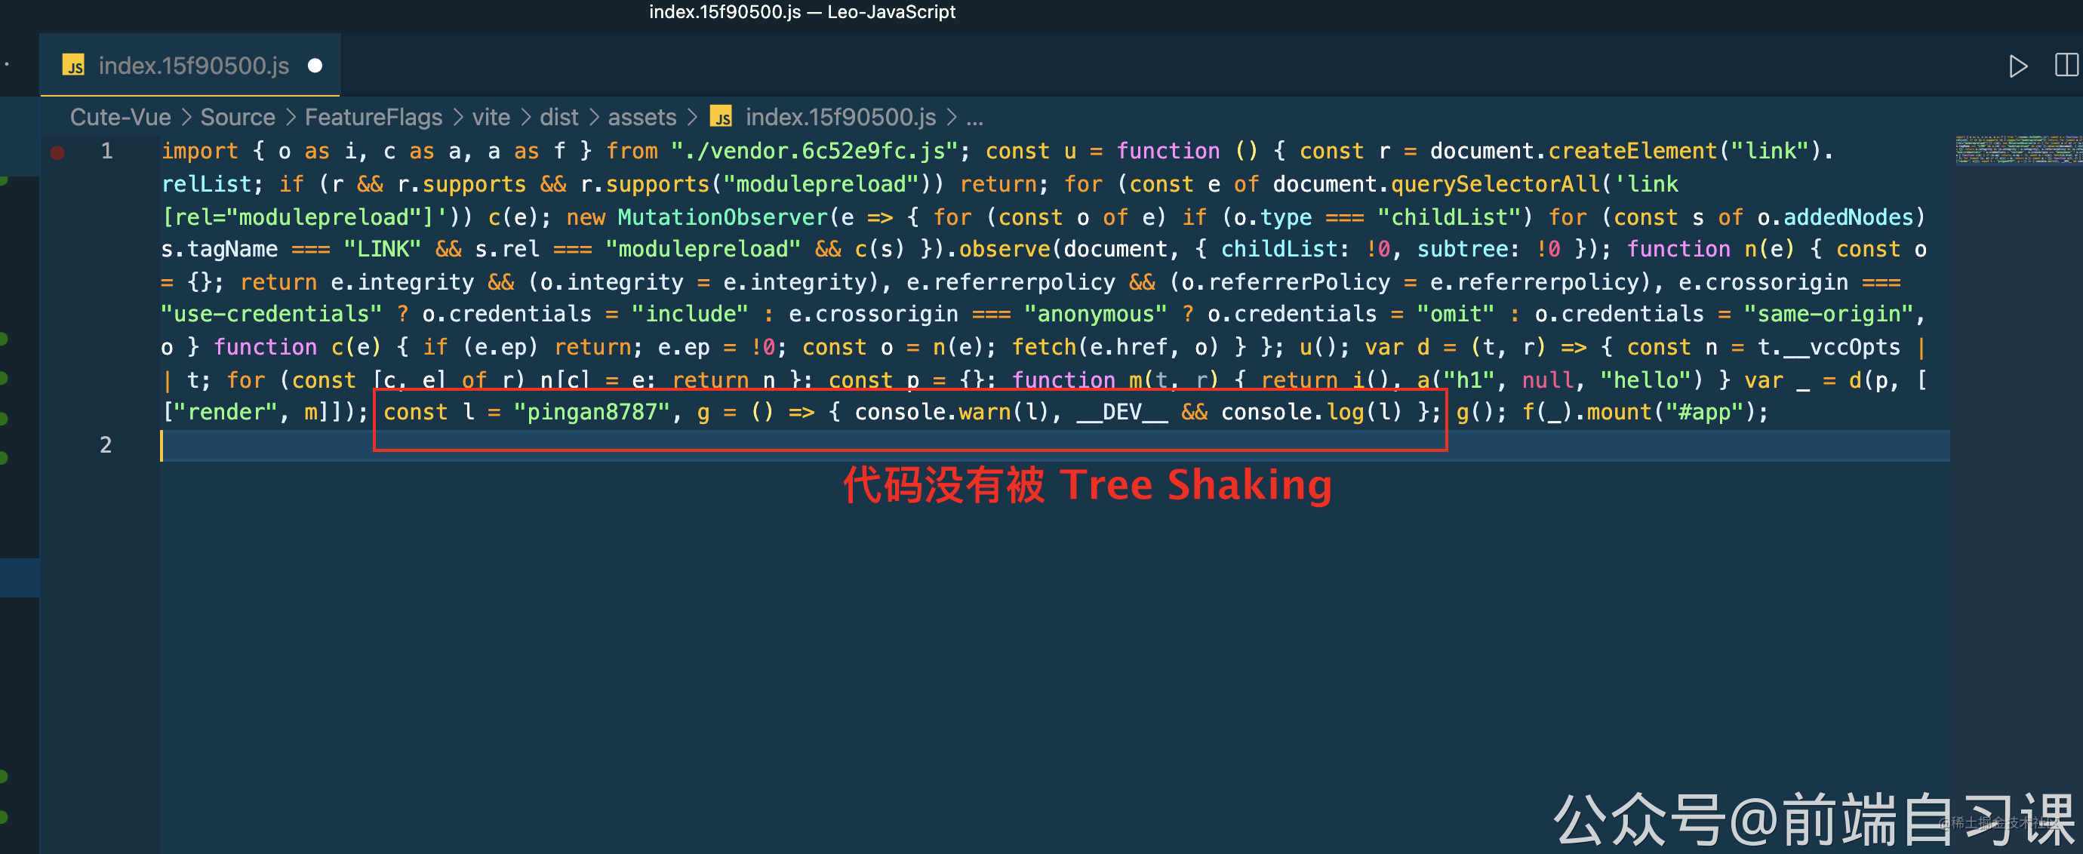Open the Source breadcrumb segment

237,118
